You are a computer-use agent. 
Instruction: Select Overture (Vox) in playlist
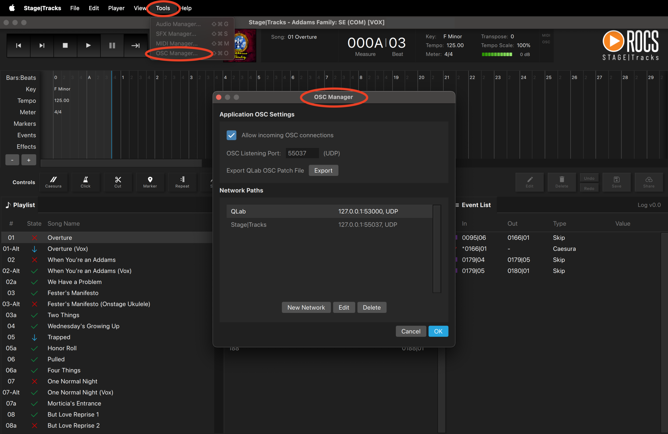point(107,248)
